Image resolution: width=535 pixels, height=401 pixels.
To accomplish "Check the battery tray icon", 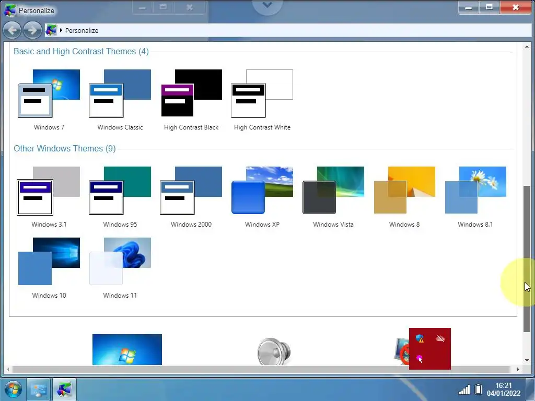I will (x=479, y=389).
